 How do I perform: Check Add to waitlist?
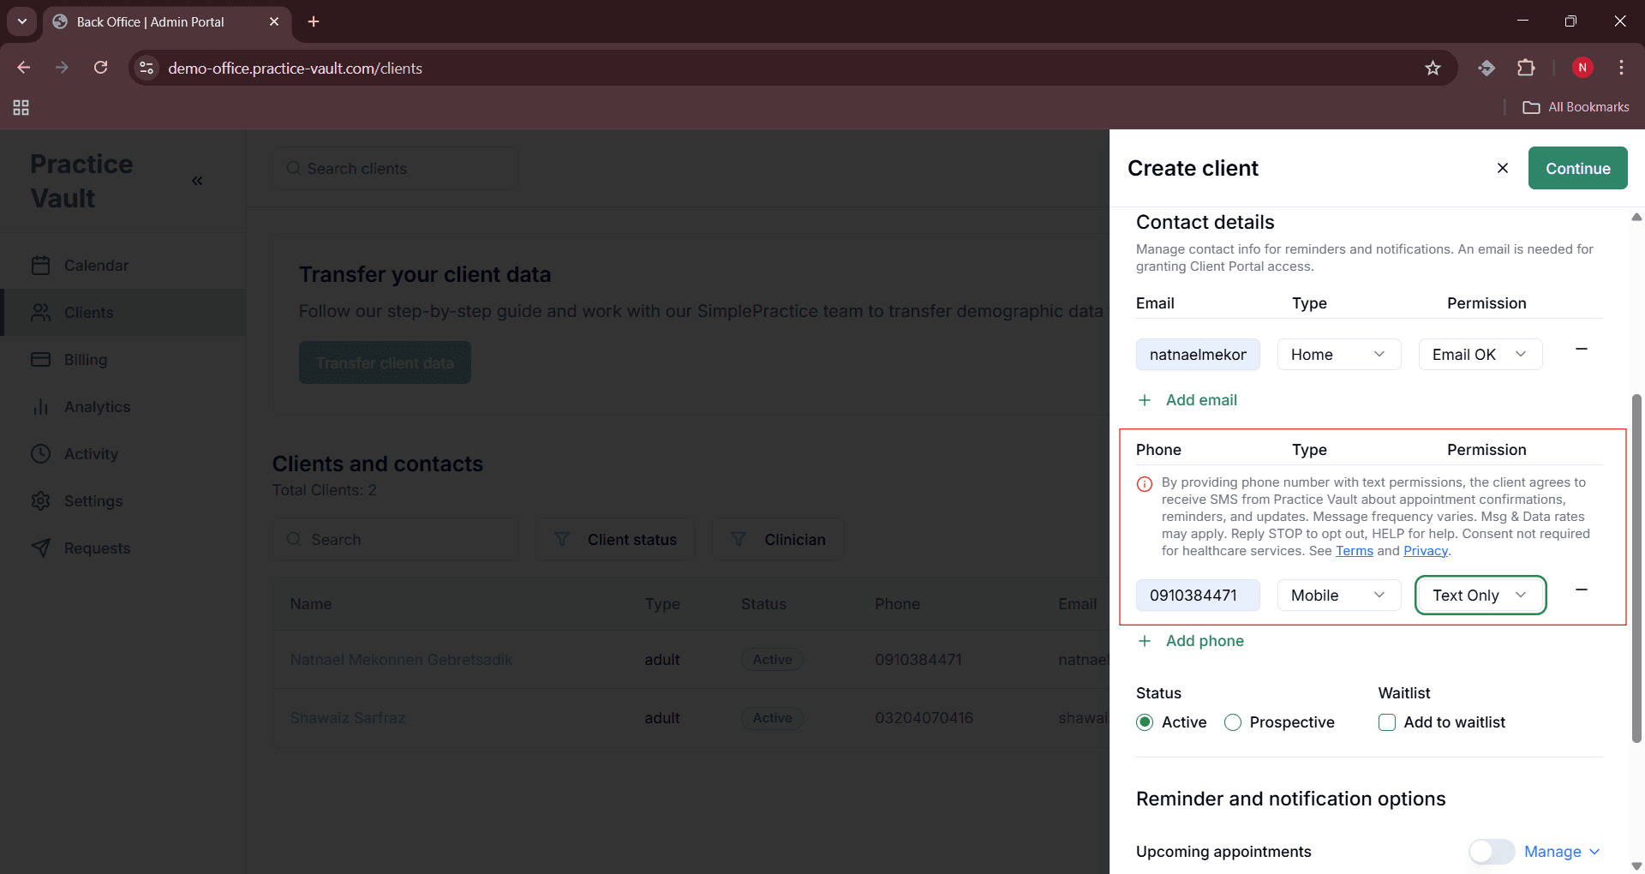(x=1386, y=722)
